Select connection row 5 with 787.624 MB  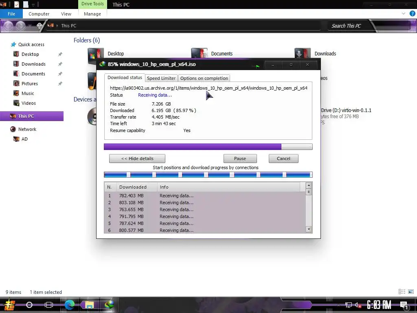point(205,223)
